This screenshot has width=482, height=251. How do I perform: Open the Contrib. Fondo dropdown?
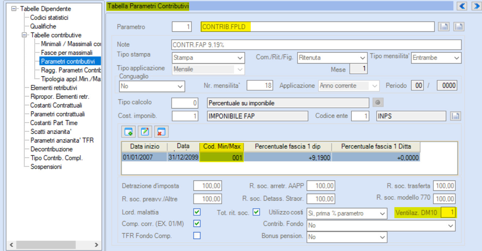click(451, 225)
